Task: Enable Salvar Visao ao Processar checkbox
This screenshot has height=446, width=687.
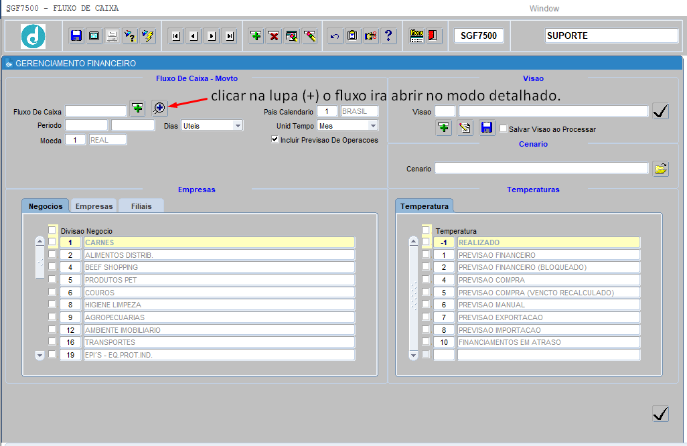Action: pyautogui.click(x=504, y=129)
